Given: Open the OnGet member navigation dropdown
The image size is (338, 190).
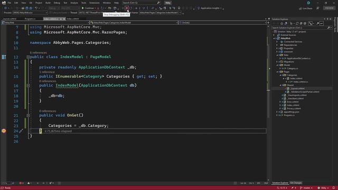Looking at the screenshot, I should (x=223, y=23).
